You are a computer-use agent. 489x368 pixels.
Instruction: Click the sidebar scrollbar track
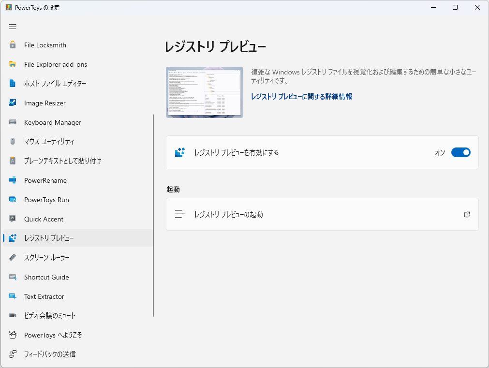coord(153,193)
